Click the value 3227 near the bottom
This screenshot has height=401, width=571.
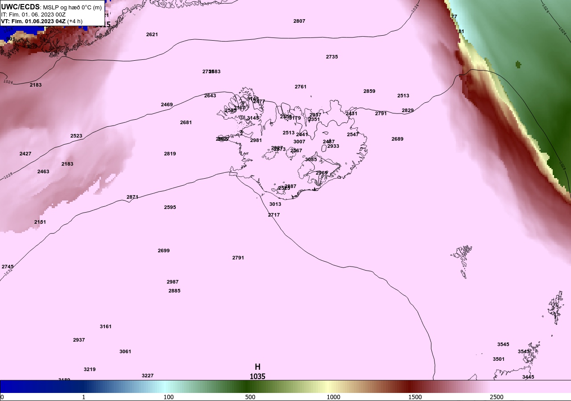click(x=148, y=376)
